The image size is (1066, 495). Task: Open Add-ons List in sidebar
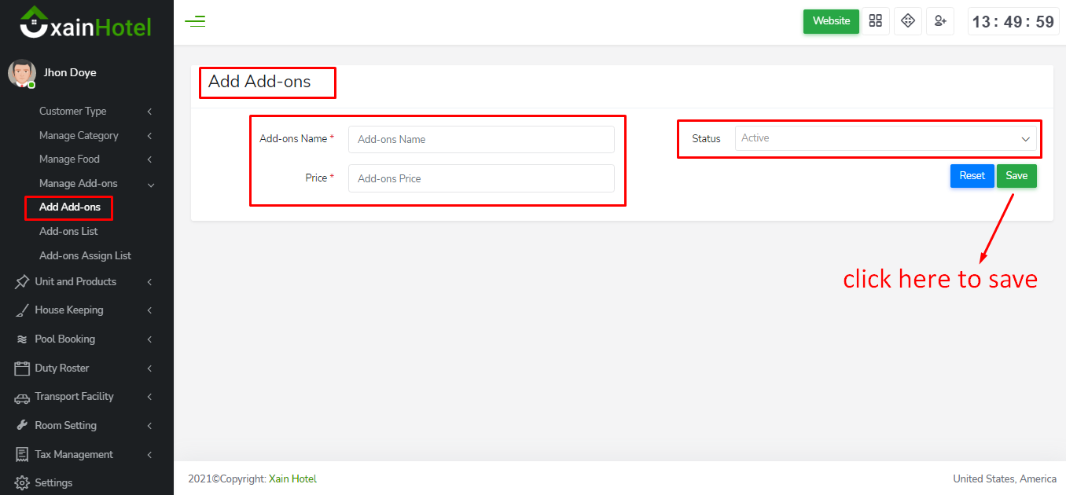tap(68, 232)
